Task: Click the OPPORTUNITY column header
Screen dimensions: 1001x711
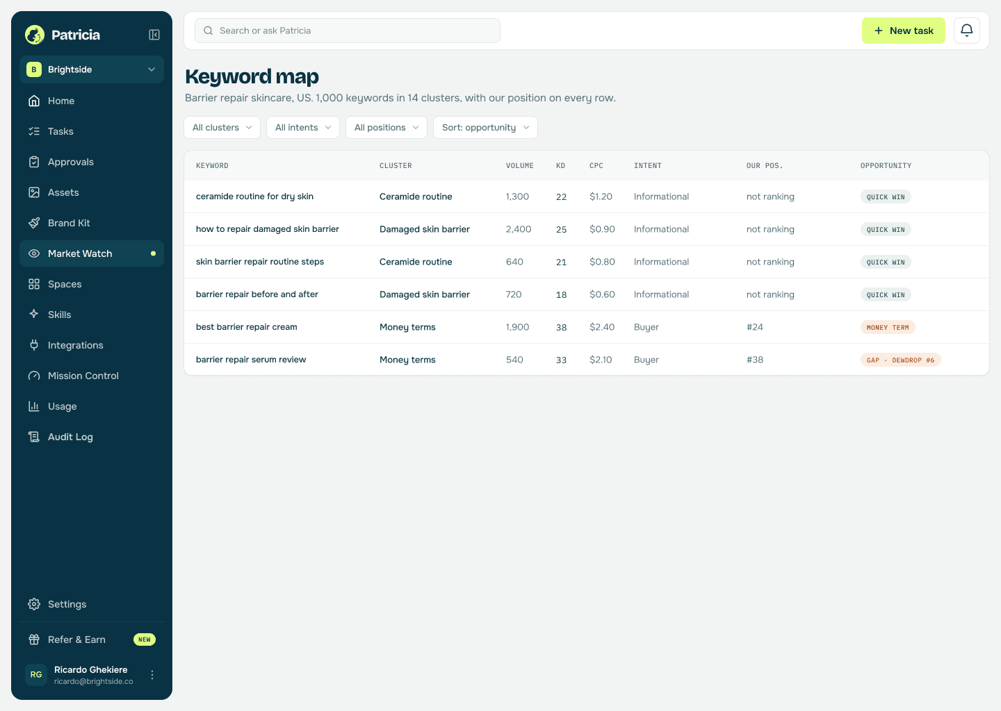Action: pyautogui.click(x=886, y=166)
